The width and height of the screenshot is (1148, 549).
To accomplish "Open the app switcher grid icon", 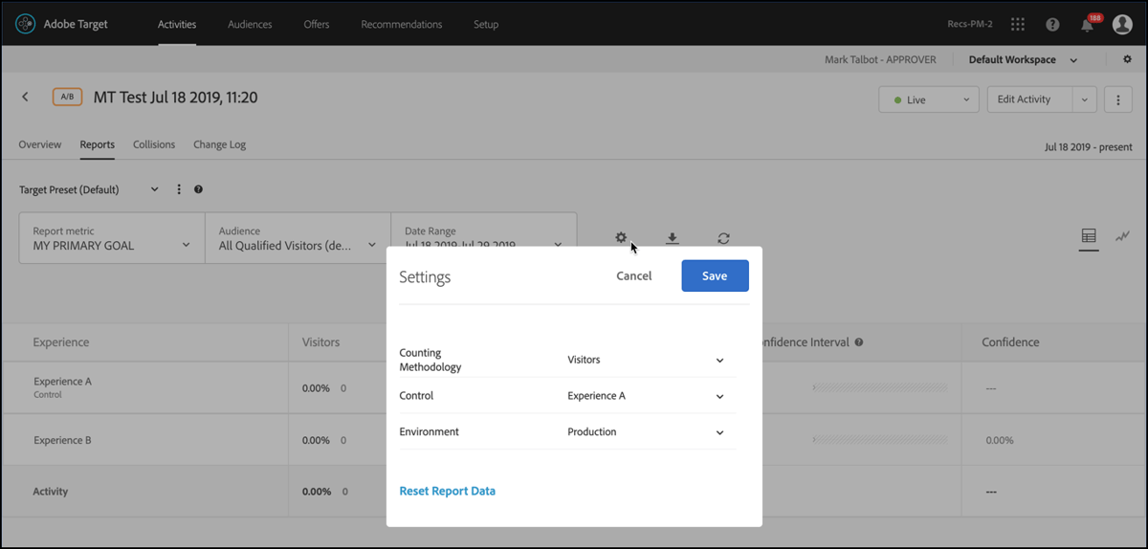I will coord(1018,25).
